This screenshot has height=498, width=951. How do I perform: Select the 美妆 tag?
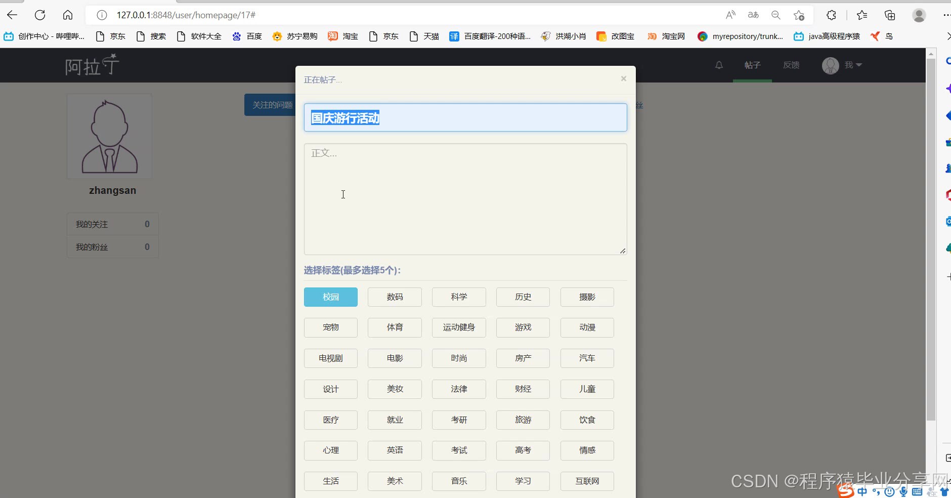(395, 389)
